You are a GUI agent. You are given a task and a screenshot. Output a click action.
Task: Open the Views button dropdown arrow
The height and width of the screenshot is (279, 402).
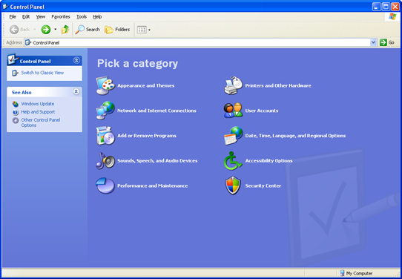149,30
